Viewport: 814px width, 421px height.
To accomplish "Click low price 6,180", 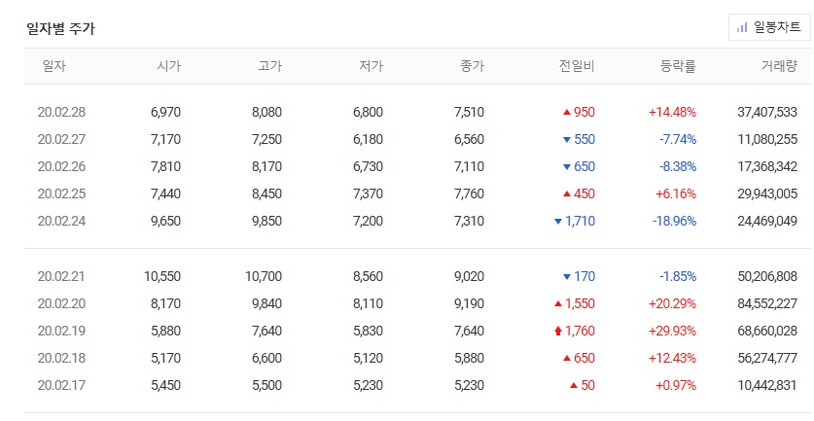I will tap(368, 139).
